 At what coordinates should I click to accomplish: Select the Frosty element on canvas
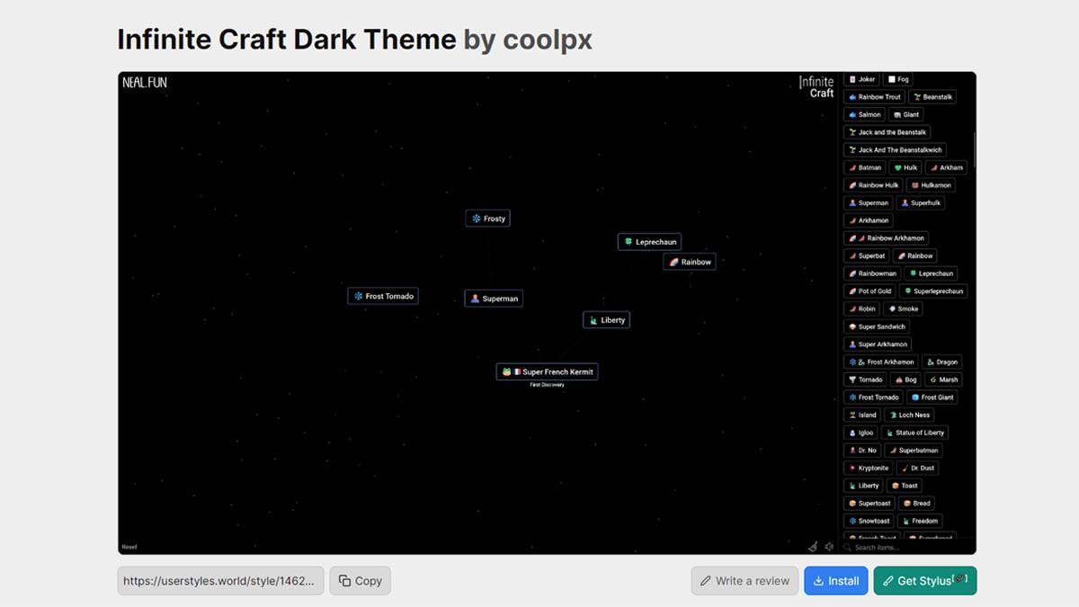click(488, 219)
